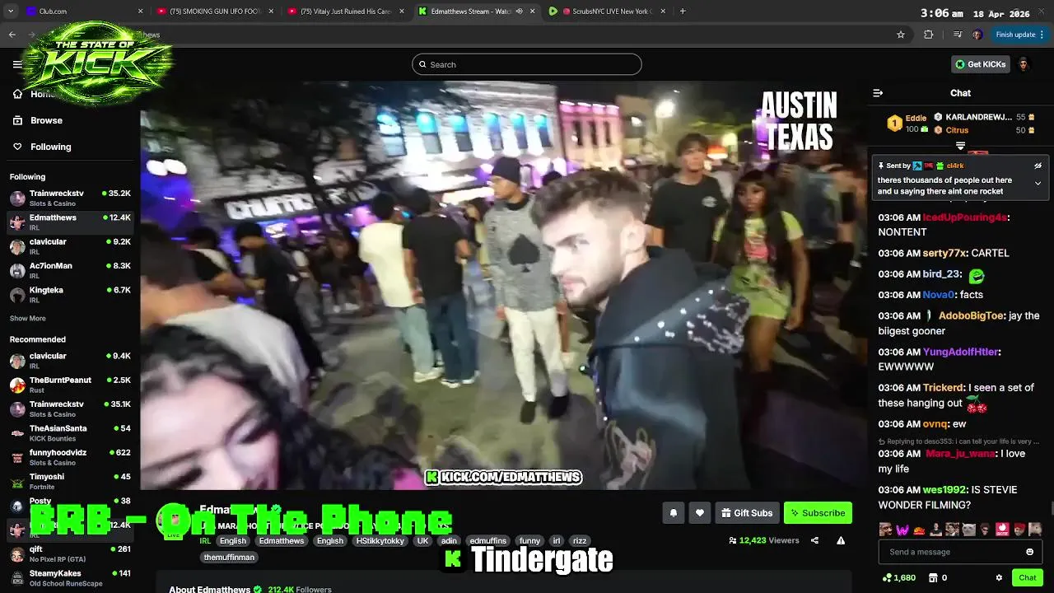Click the themuffinman tag
1054x593 pixels.
click(x=230, y=558)
